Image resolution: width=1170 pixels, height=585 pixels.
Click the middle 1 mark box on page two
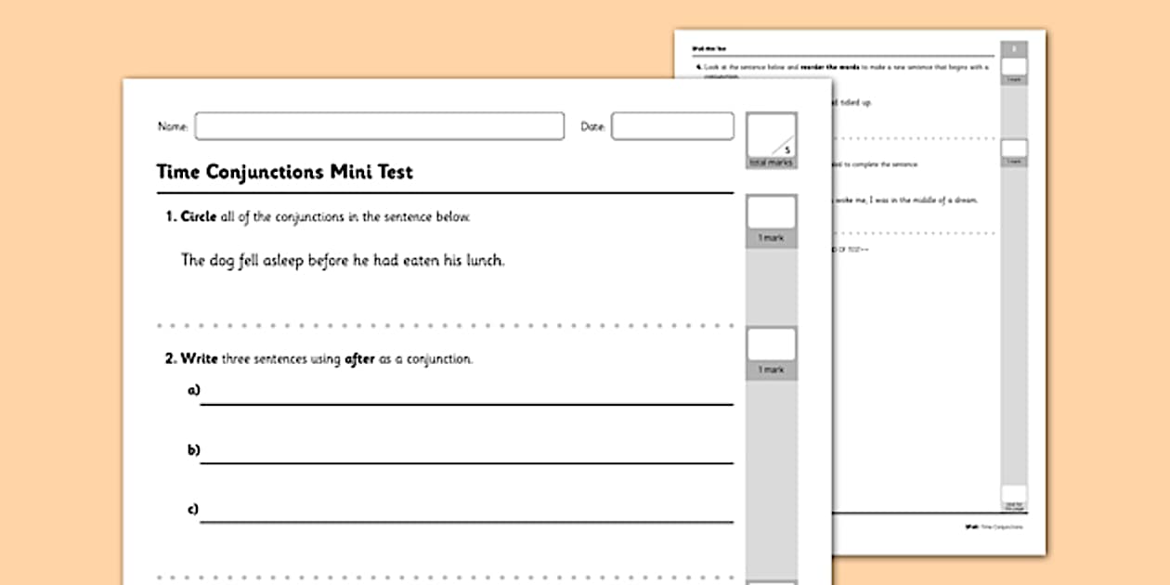click(x=1014, y=151)
